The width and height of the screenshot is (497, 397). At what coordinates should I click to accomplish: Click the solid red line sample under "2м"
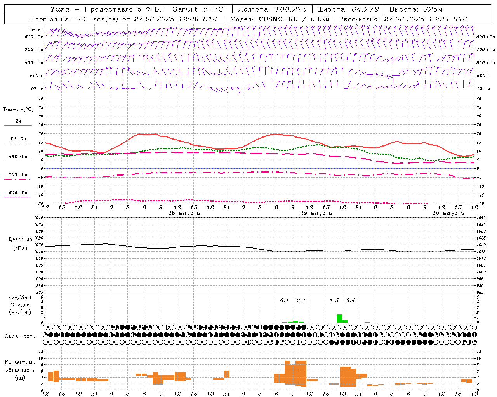18,125
